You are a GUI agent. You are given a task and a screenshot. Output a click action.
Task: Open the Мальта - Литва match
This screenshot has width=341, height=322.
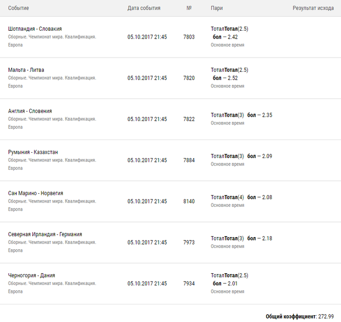26,70
